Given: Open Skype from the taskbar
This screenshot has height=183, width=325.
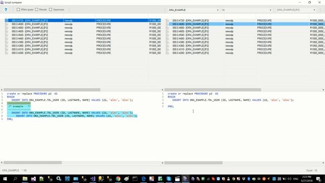Looking at the screenshot, I should pos(169,178).
